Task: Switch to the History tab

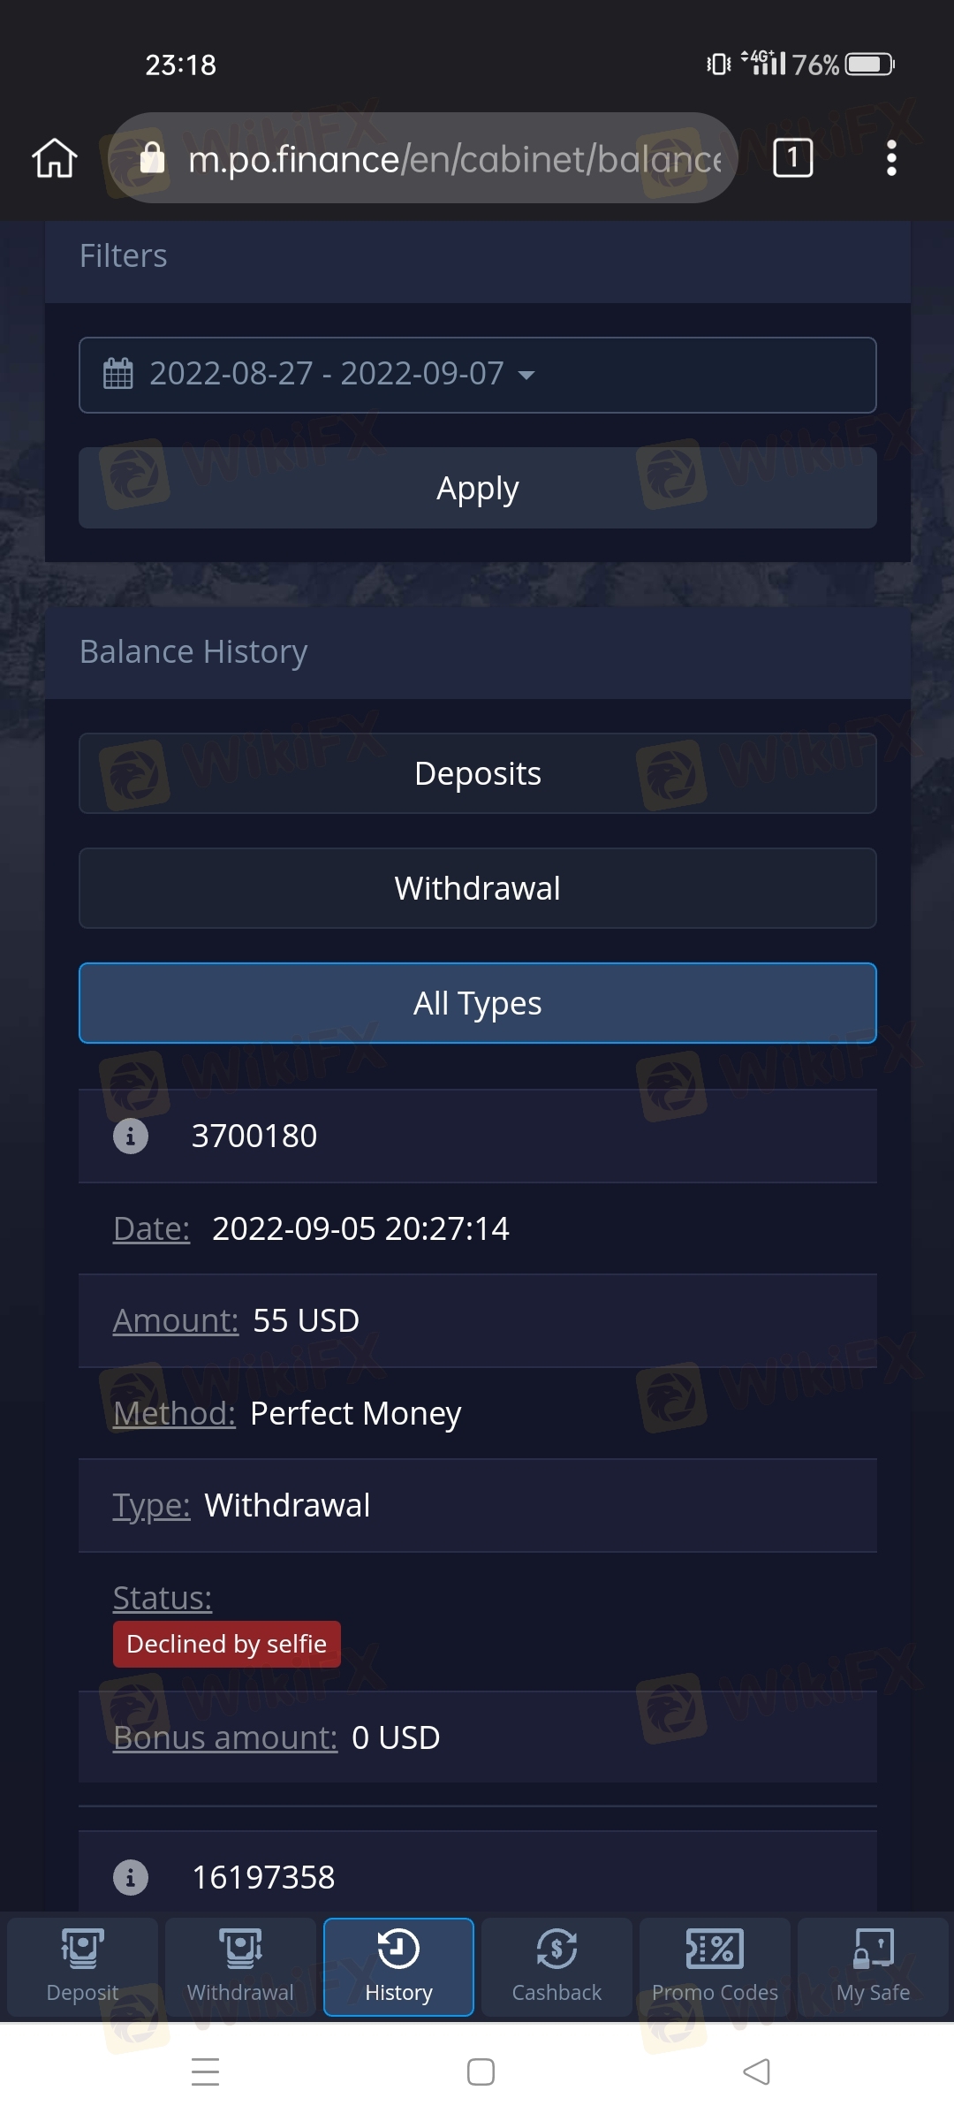Action: (398, 1966)
